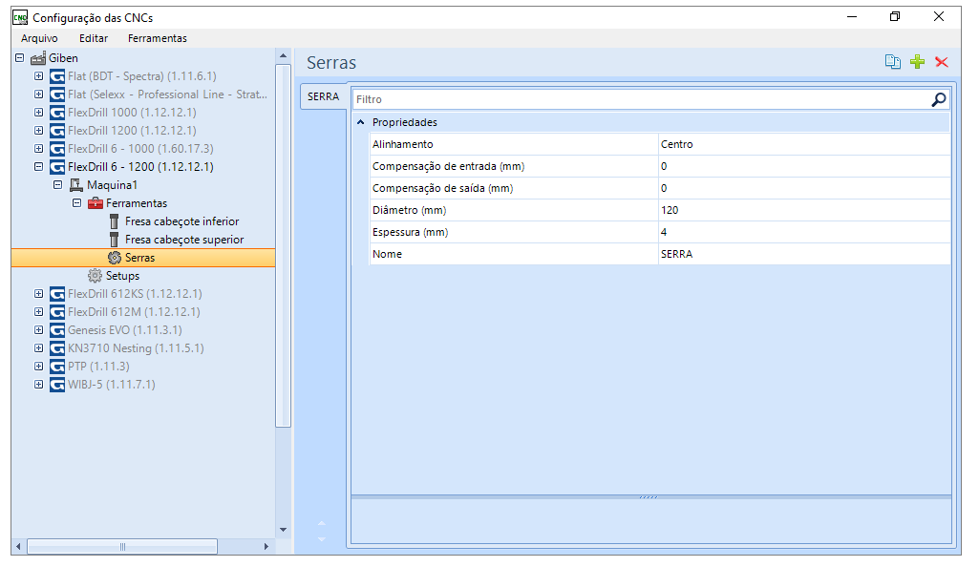Open the Arquivo menu
The width and height of the screenshot is (979, 567).
[39, 38]
